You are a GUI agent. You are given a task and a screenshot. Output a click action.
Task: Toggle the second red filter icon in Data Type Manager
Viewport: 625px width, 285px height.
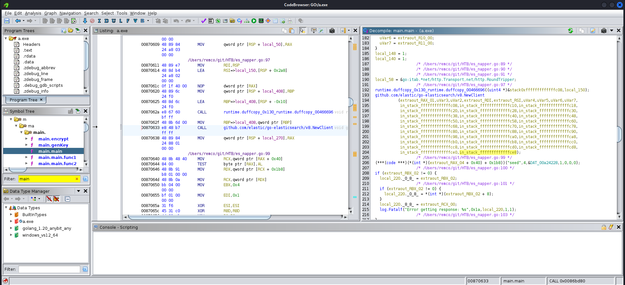tap(56, 199)
